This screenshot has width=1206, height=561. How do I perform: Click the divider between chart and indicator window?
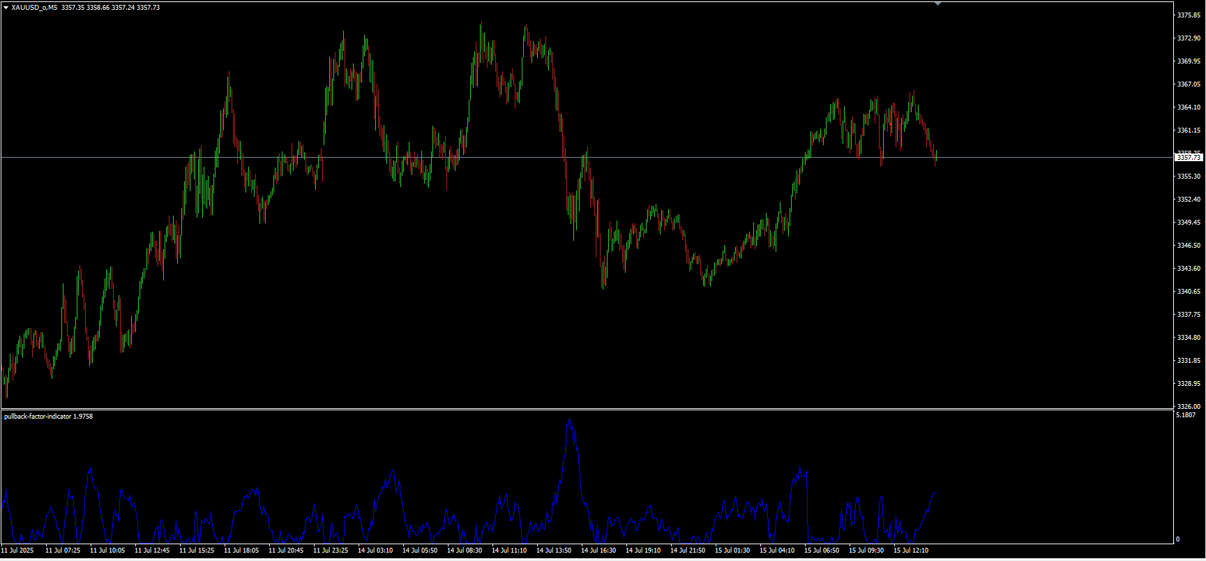point(586,409)
